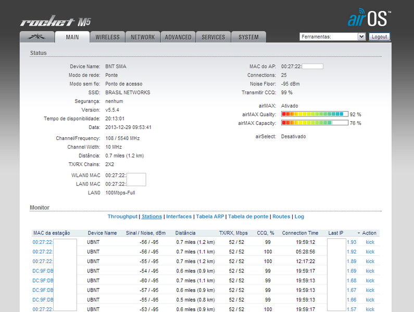This screenshot has height=312, width=414.
Task: Switch to the WIRELESS tab
Action: click(107, 37)
